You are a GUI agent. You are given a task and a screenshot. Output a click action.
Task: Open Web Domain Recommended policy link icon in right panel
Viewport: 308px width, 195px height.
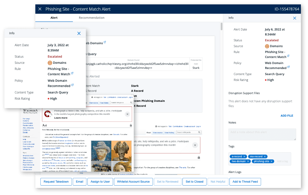(288, 67)
